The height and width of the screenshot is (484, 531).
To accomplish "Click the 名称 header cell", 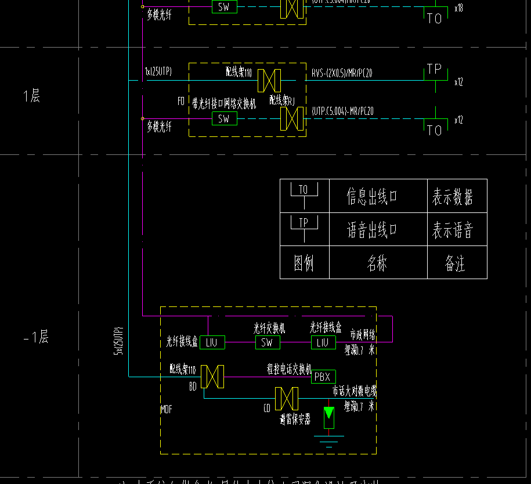I will [378, 262].
